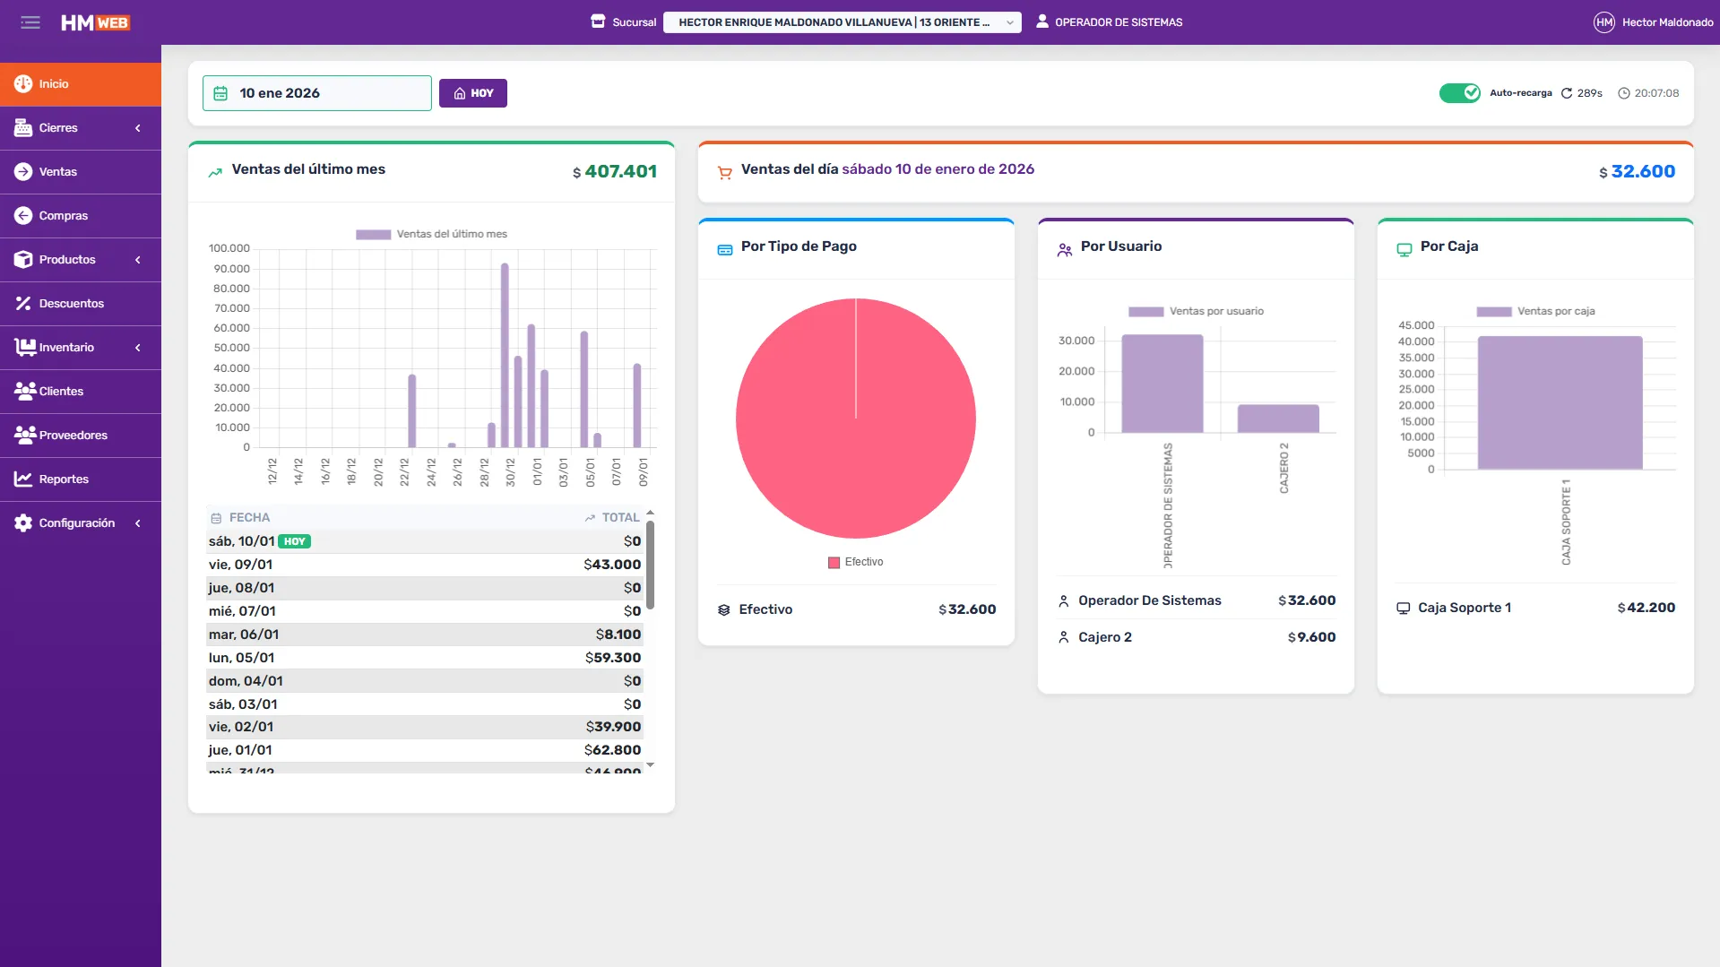This screenshot has width=1720, height=967.
Task: Expand the Productos submenu chevron
Action: pos(137,260)
